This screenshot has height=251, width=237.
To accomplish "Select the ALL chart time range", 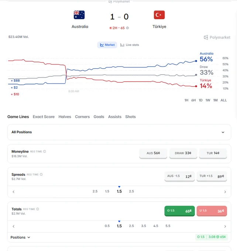I will [224, 100].
